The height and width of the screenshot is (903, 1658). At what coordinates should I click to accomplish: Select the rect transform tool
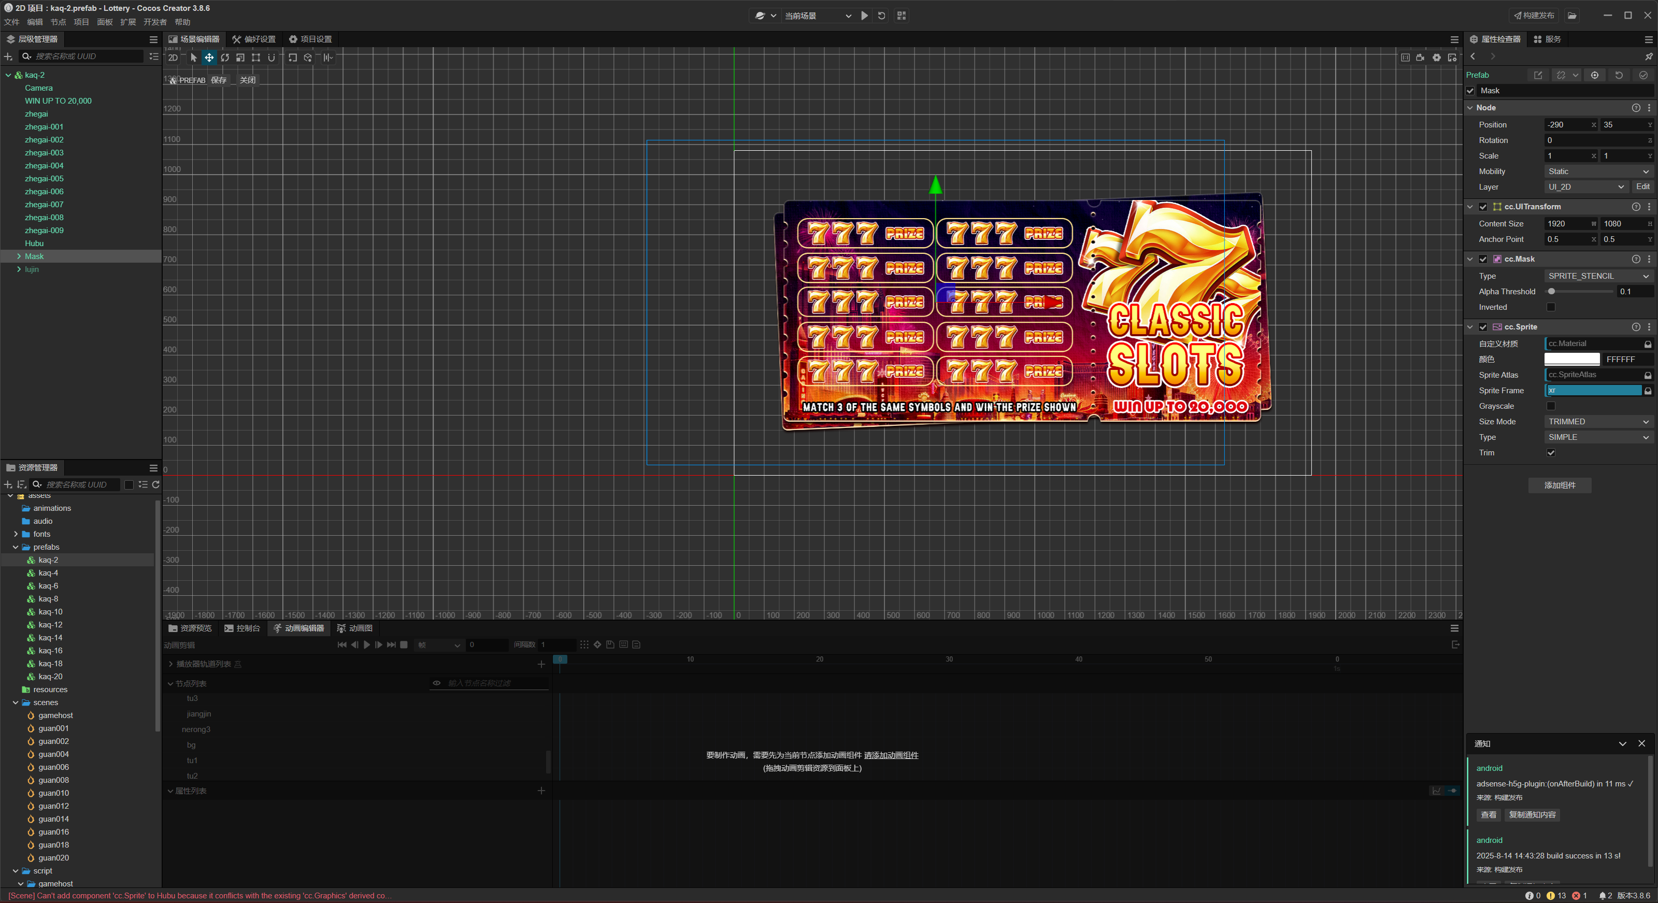pos(255,58)
